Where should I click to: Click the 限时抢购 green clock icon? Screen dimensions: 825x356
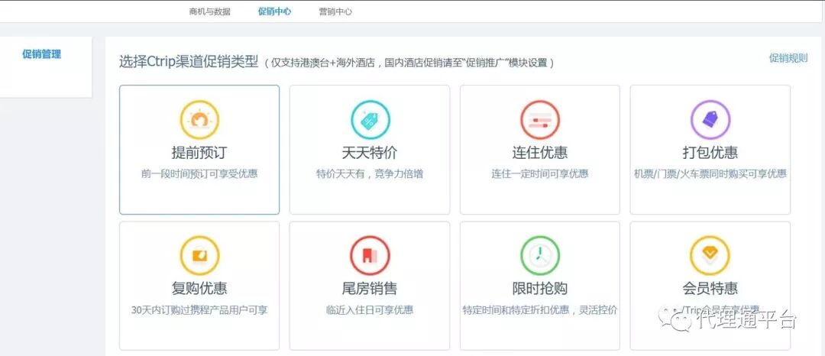pos(540,256)
